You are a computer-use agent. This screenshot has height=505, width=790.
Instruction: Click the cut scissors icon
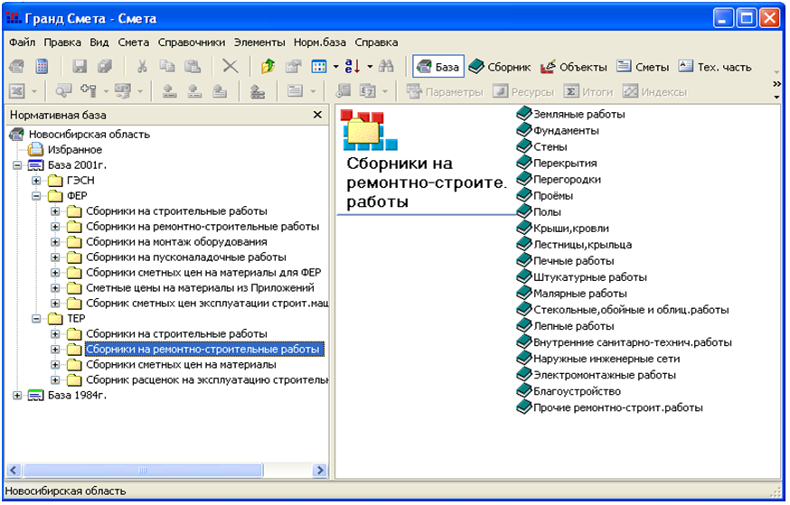click(142, 67)
